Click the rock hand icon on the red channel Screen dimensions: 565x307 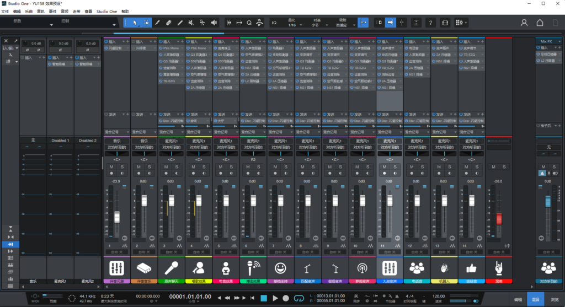coord(499,268)
